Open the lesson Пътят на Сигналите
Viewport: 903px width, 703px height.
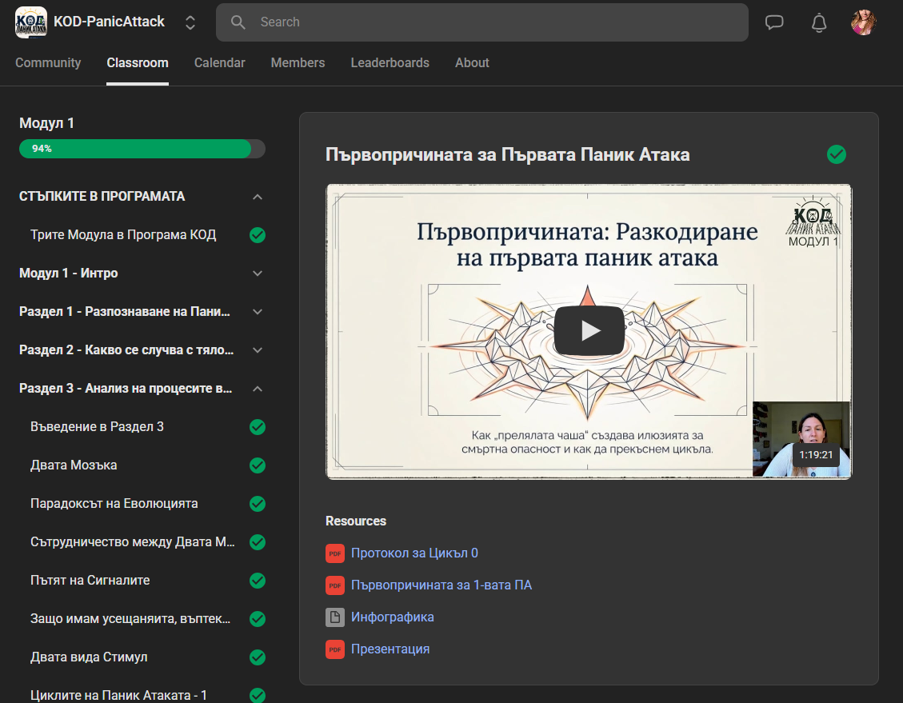[x=90, y=581]
